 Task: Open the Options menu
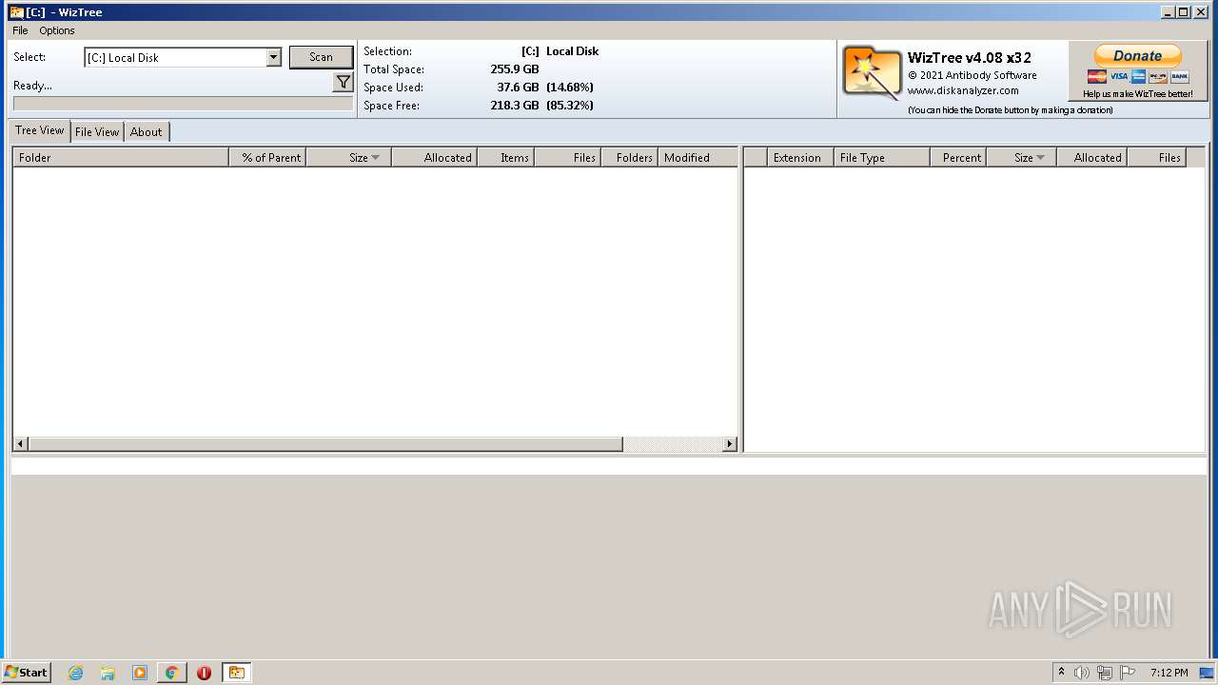pos(57,30)
